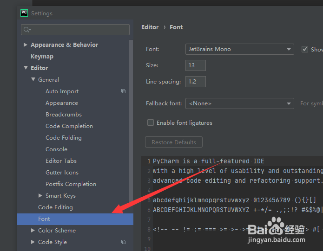323x251 pixels.
Task: Click the project-level copy icon beside Auto Import
Action: click(x=124, y=91)
